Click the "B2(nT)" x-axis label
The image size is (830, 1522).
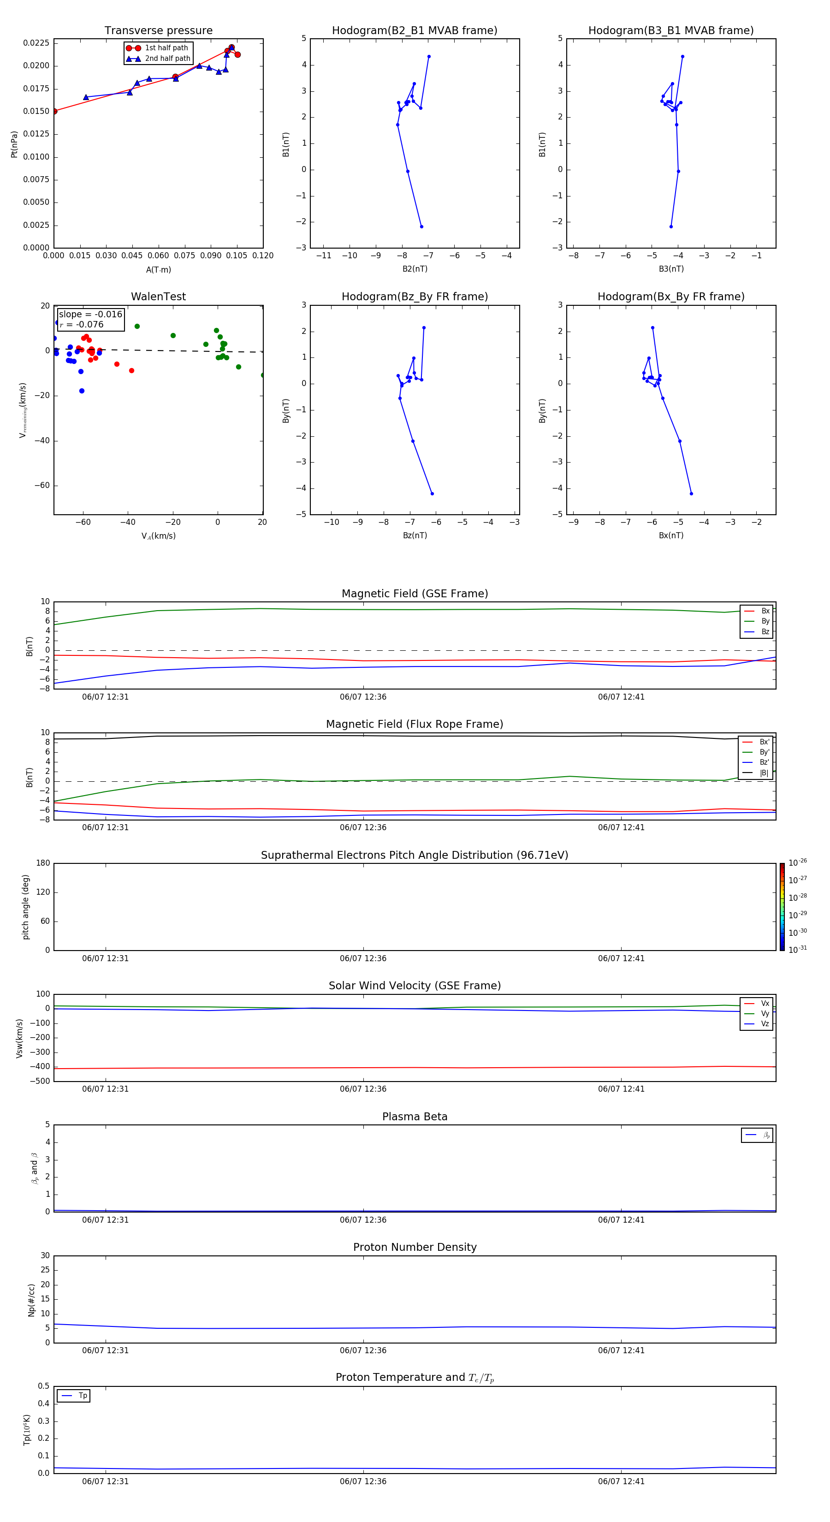pos(415,269)
